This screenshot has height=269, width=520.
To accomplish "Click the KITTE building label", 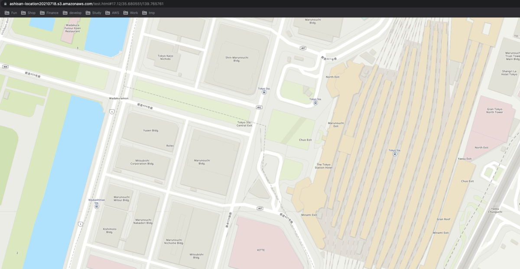I will coord(261,250).
